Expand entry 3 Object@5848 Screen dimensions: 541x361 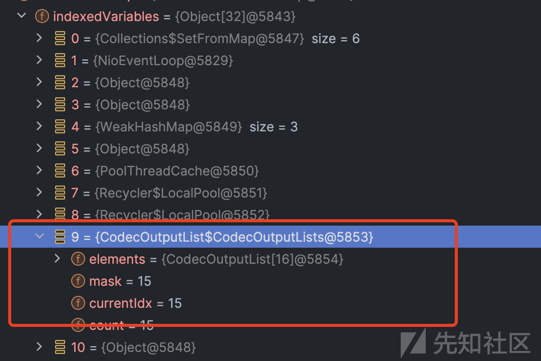coord(40,104)
